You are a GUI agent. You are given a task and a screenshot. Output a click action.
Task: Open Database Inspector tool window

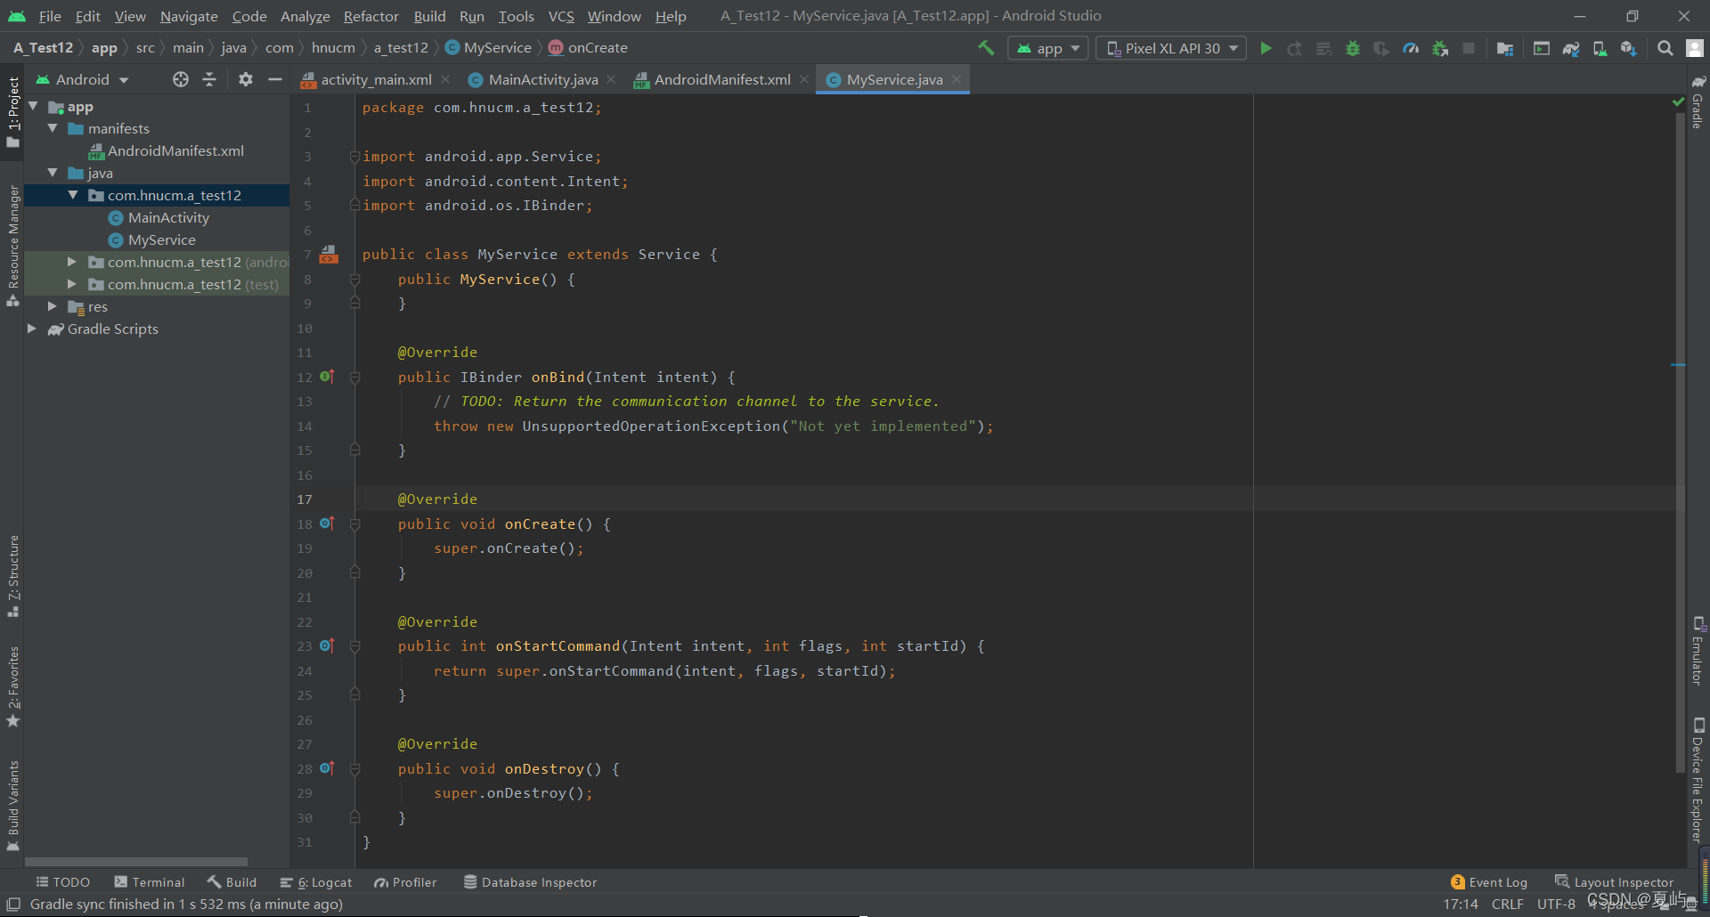pyautogui.click(x=530, y=882)
